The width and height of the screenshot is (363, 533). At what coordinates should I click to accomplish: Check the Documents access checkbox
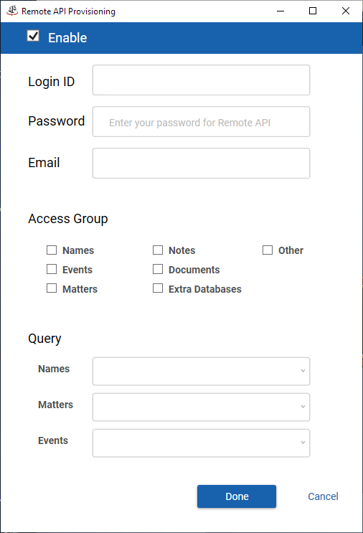tap(158, 269)
